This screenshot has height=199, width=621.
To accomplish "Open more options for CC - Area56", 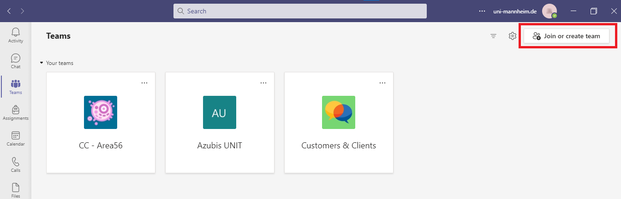I will coord(144,83).
